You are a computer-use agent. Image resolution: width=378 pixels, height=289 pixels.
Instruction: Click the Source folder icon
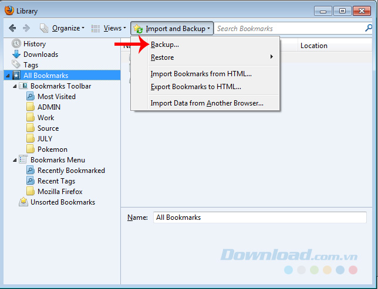pos(31,128)
